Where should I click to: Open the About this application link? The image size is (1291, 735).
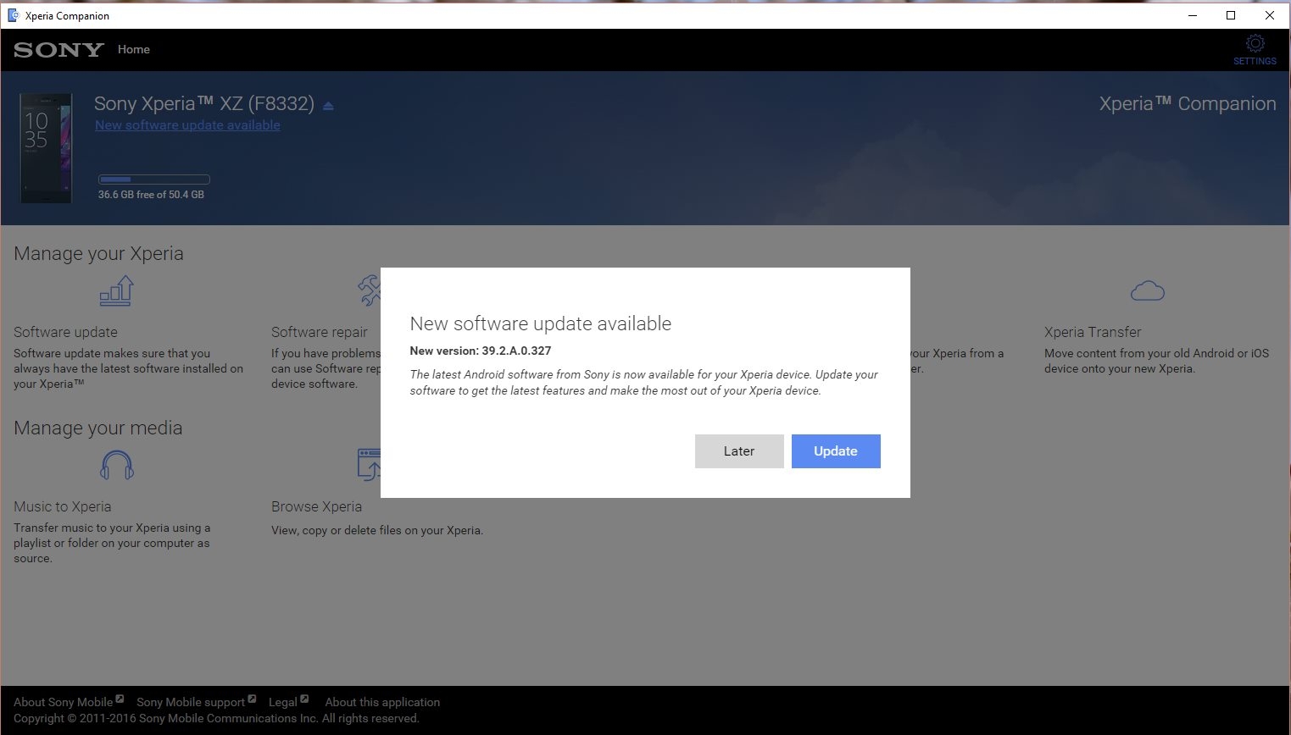pos(382,702)
